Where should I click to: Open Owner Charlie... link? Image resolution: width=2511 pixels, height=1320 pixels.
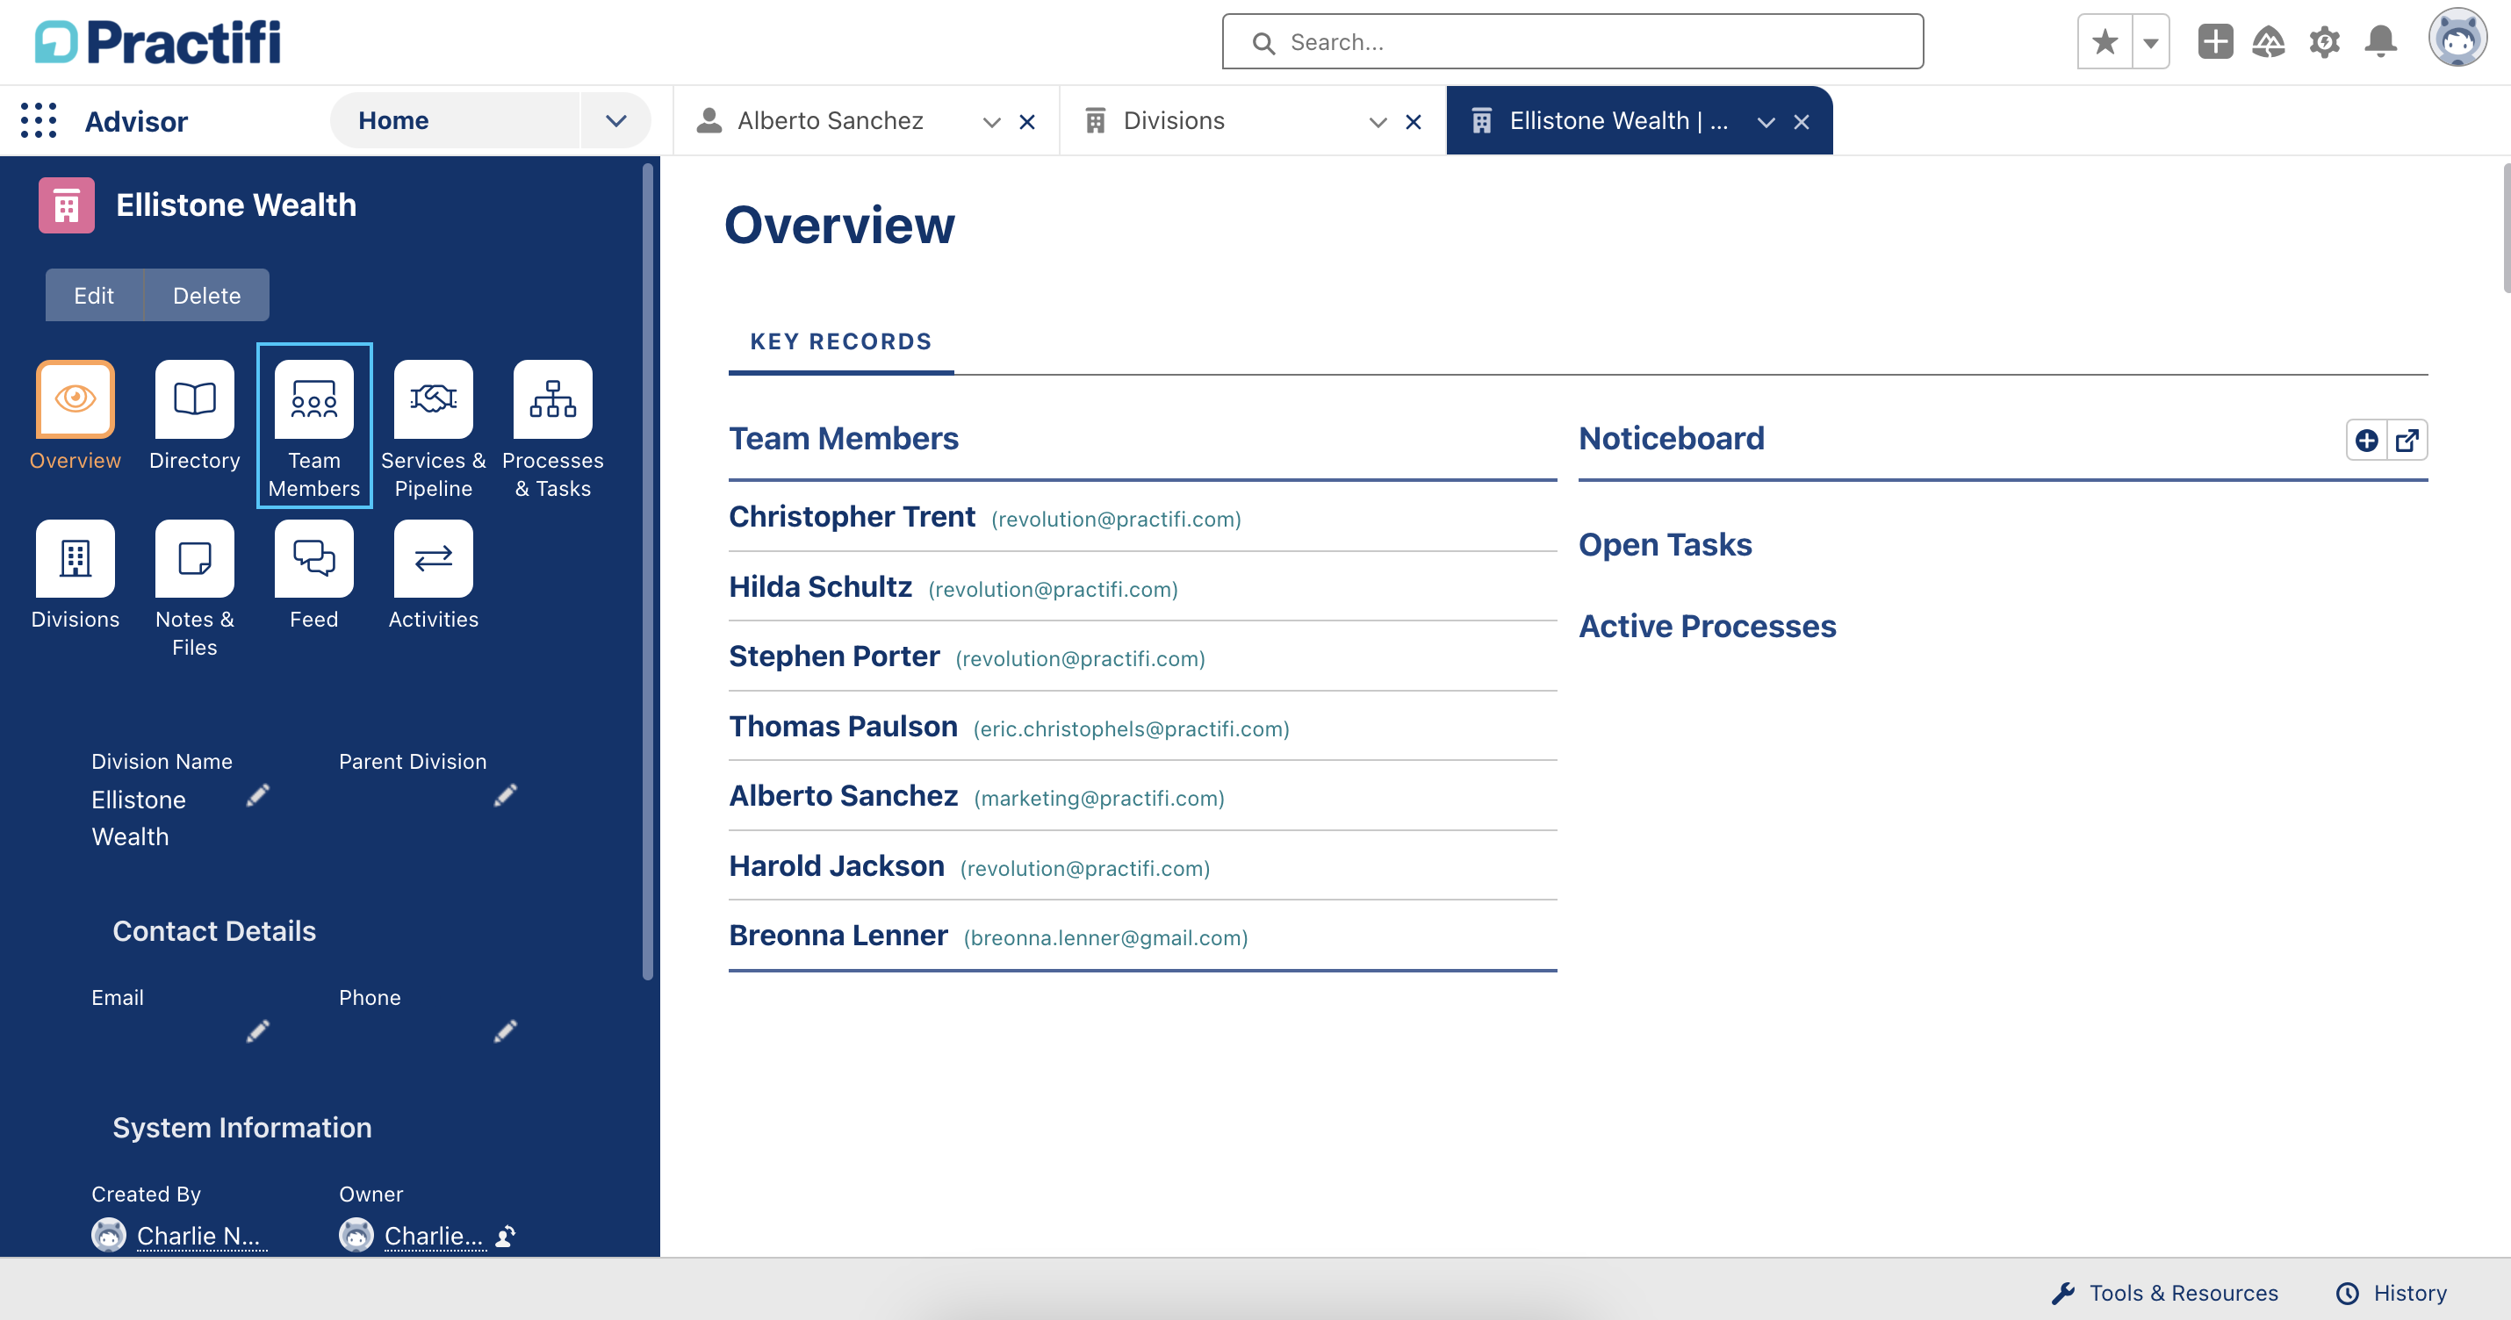coord(434,1237)
